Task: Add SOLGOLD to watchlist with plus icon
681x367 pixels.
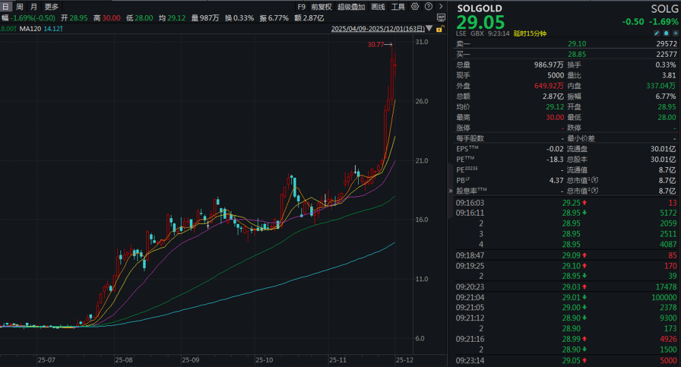Action: click(675, 33)
